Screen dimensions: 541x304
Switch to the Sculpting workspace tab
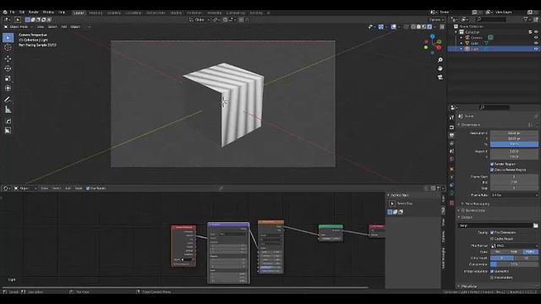(114, 13)
